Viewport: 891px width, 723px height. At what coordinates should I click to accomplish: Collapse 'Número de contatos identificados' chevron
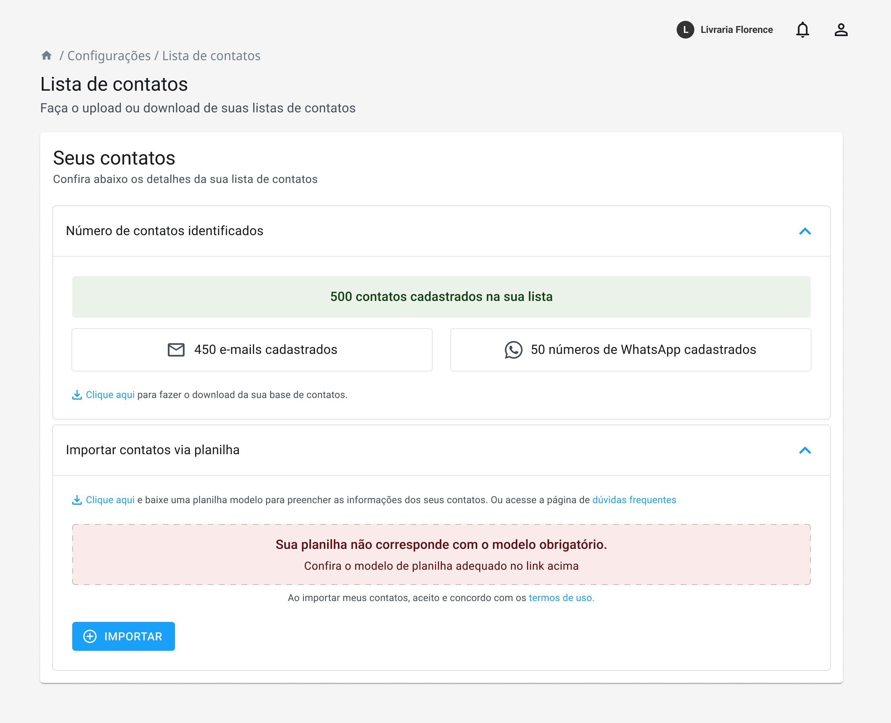(x=805, y=231)
